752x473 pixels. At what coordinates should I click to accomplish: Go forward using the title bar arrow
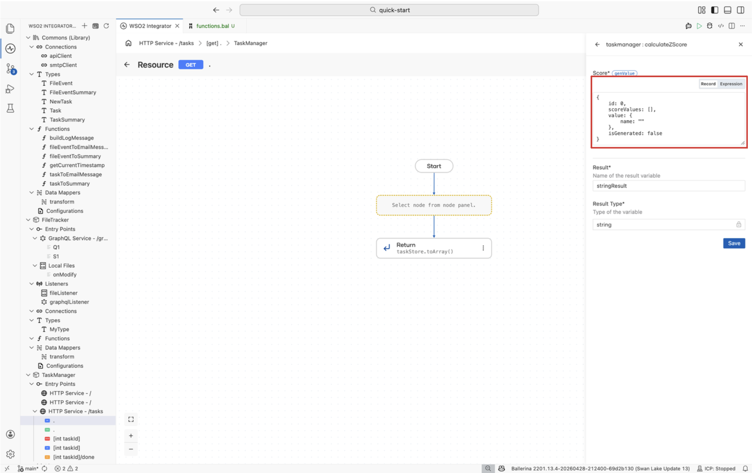[229, 10]
